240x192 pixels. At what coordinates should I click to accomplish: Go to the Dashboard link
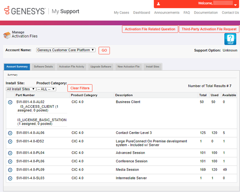(x=142, y=12)
